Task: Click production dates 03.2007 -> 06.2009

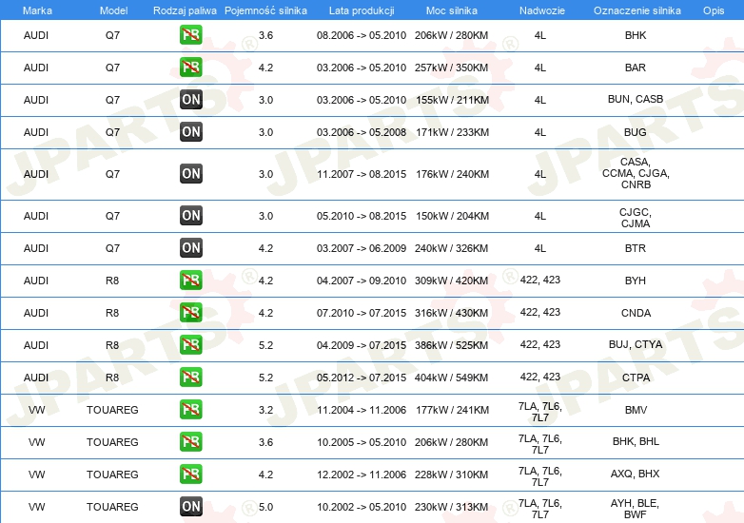Action: click(x=362, y=248)
